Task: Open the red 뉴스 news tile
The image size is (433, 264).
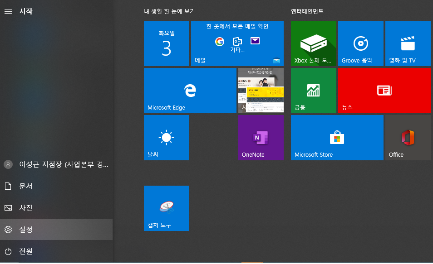Action: coord(384,91)
